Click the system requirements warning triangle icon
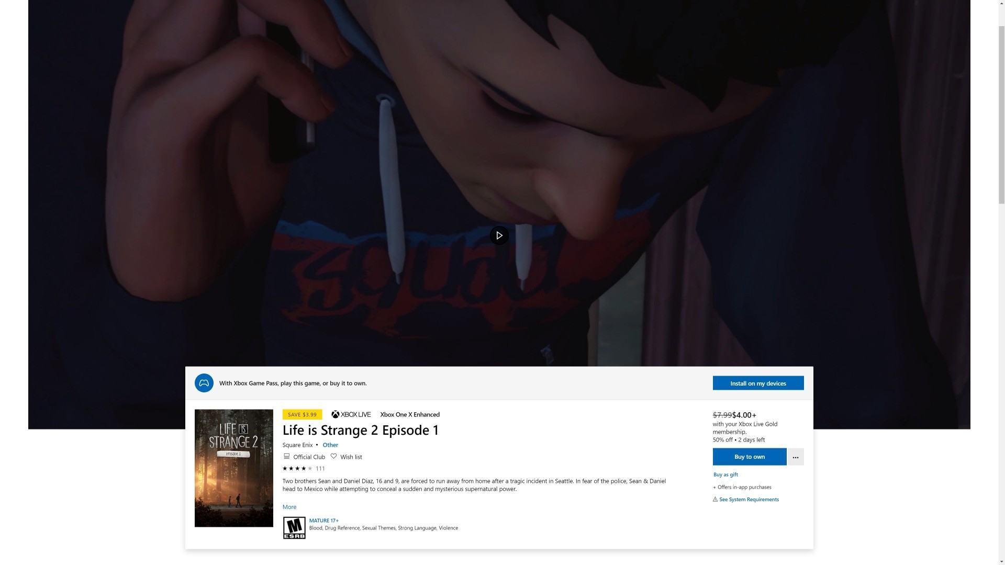This screenshot has width=1005, height=565. (715, 500)
